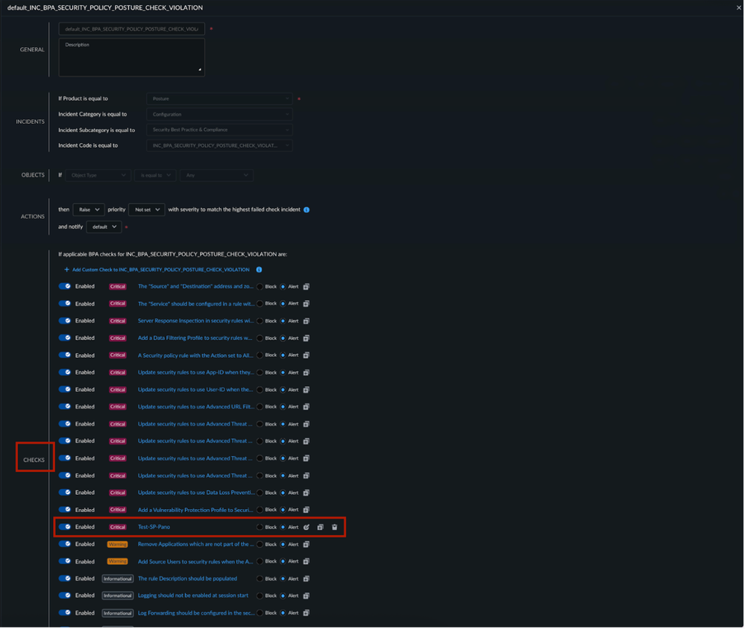
Task: Clone the Data Loss Prevention check
Action: 307,493
